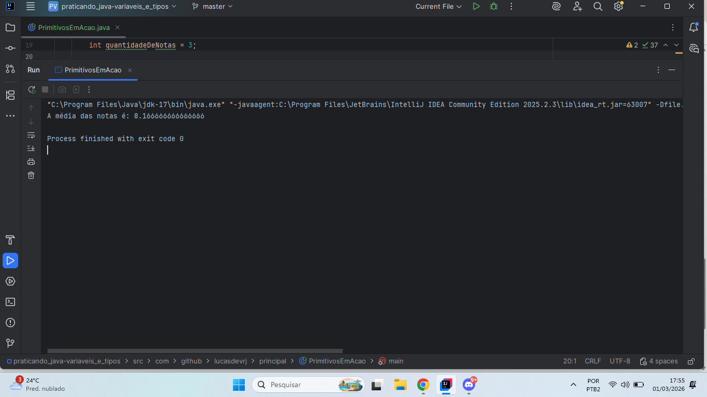The width and height of the screenshot is (707, 397).
Task: Rerun PrimitivosEmAcao with the rerun icon
Action: pos(32,89)
